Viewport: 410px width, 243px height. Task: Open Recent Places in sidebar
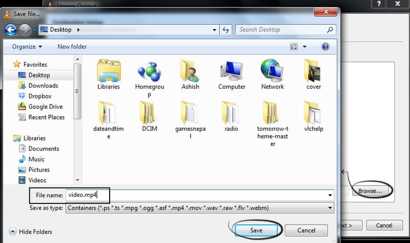click(42, 117)
